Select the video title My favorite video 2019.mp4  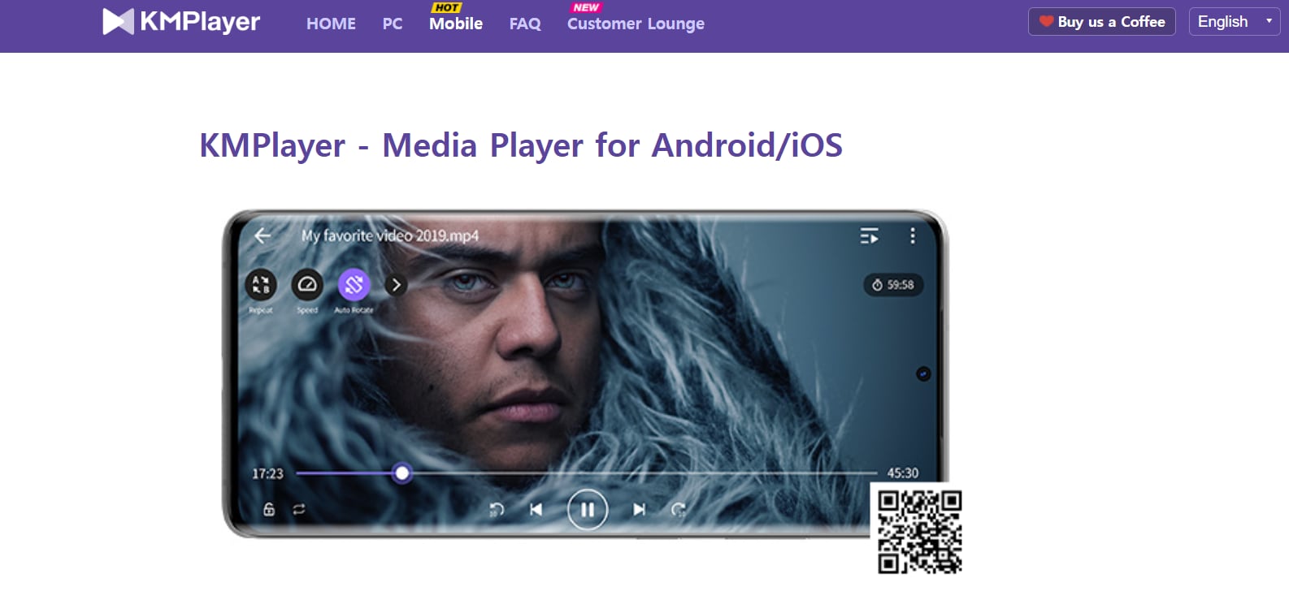390,235
